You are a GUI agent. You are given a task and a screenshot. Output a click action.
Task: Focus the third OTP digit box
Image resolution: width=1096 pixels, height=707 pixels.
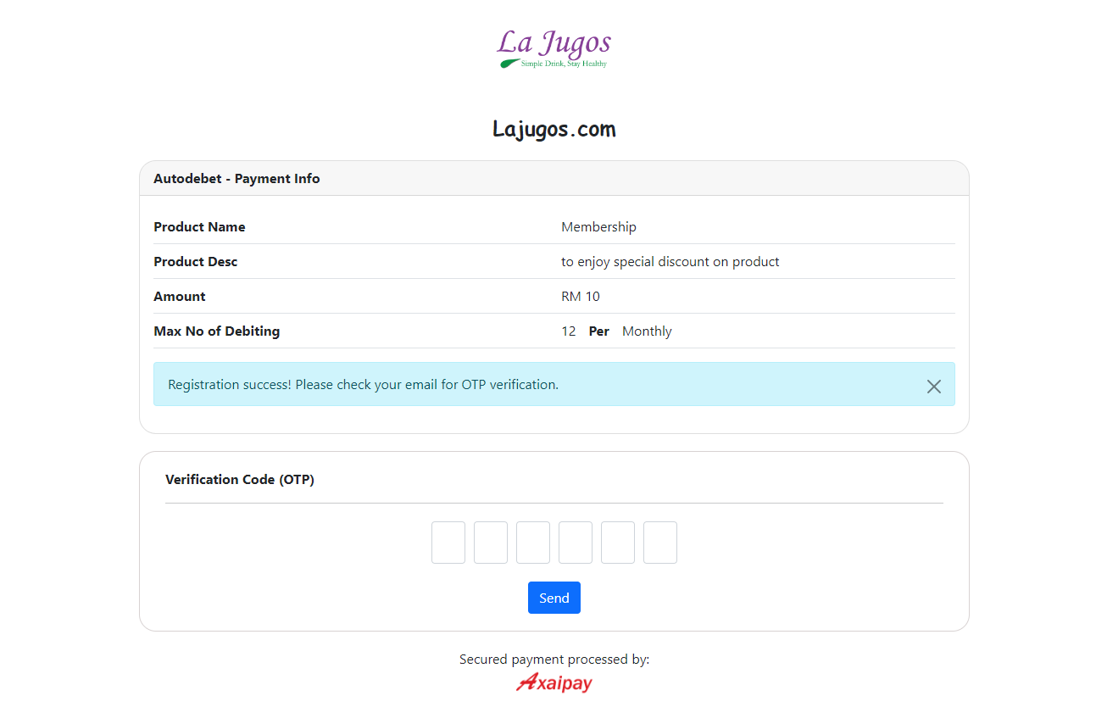[533, 543]
